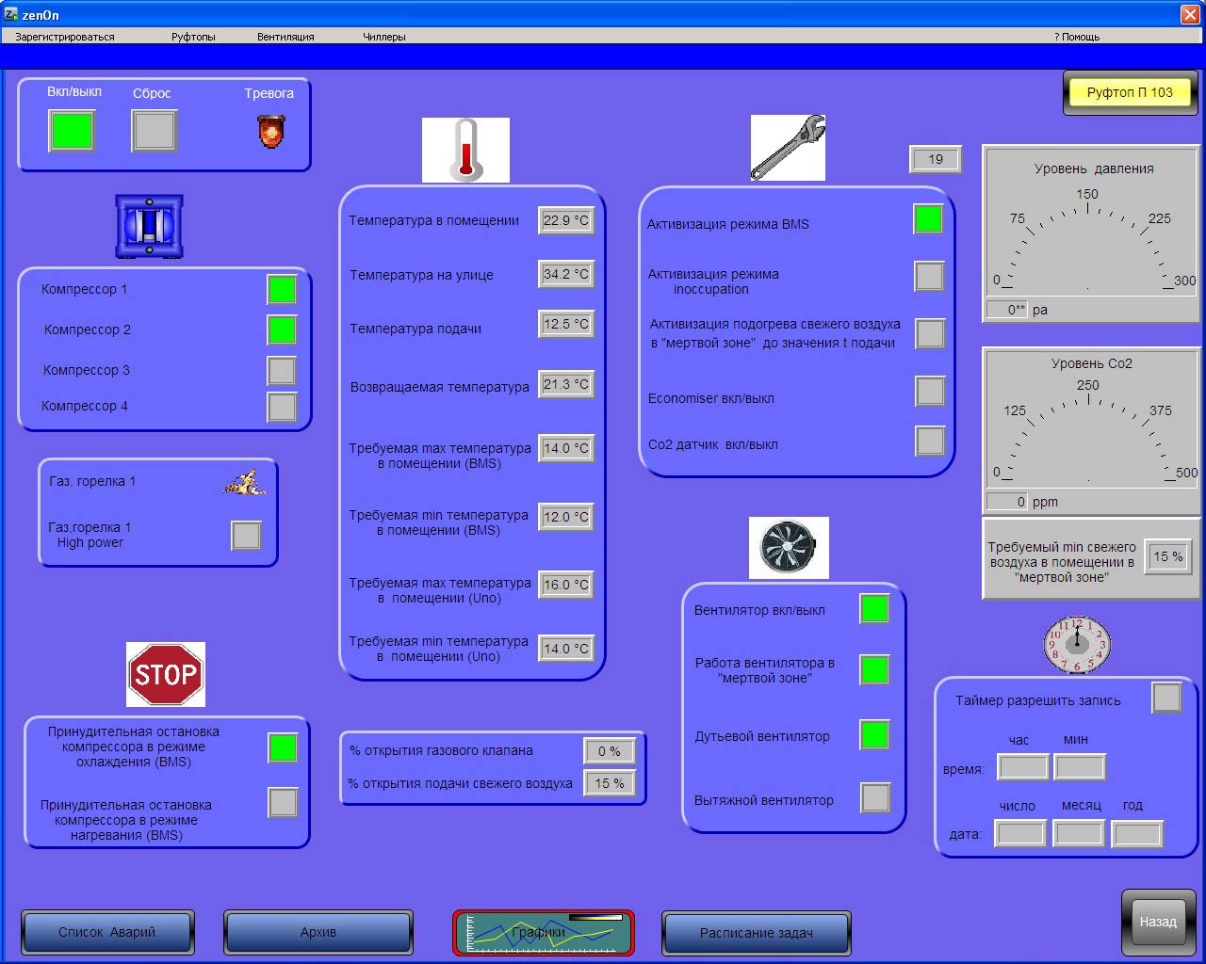This screenshot has width=1206, height=964.
Task: Toggle the Вытяжной вентилятор checkbox
Action: pos(875,797)
